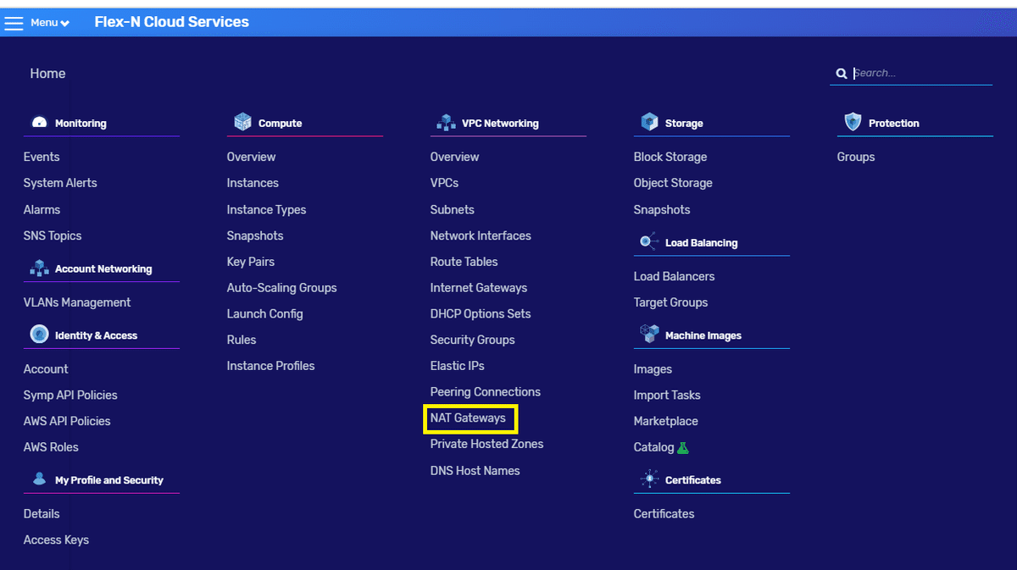Click the hamburger menu icon
Screen dimensions: 1017x570
click(x=14, y=23)
